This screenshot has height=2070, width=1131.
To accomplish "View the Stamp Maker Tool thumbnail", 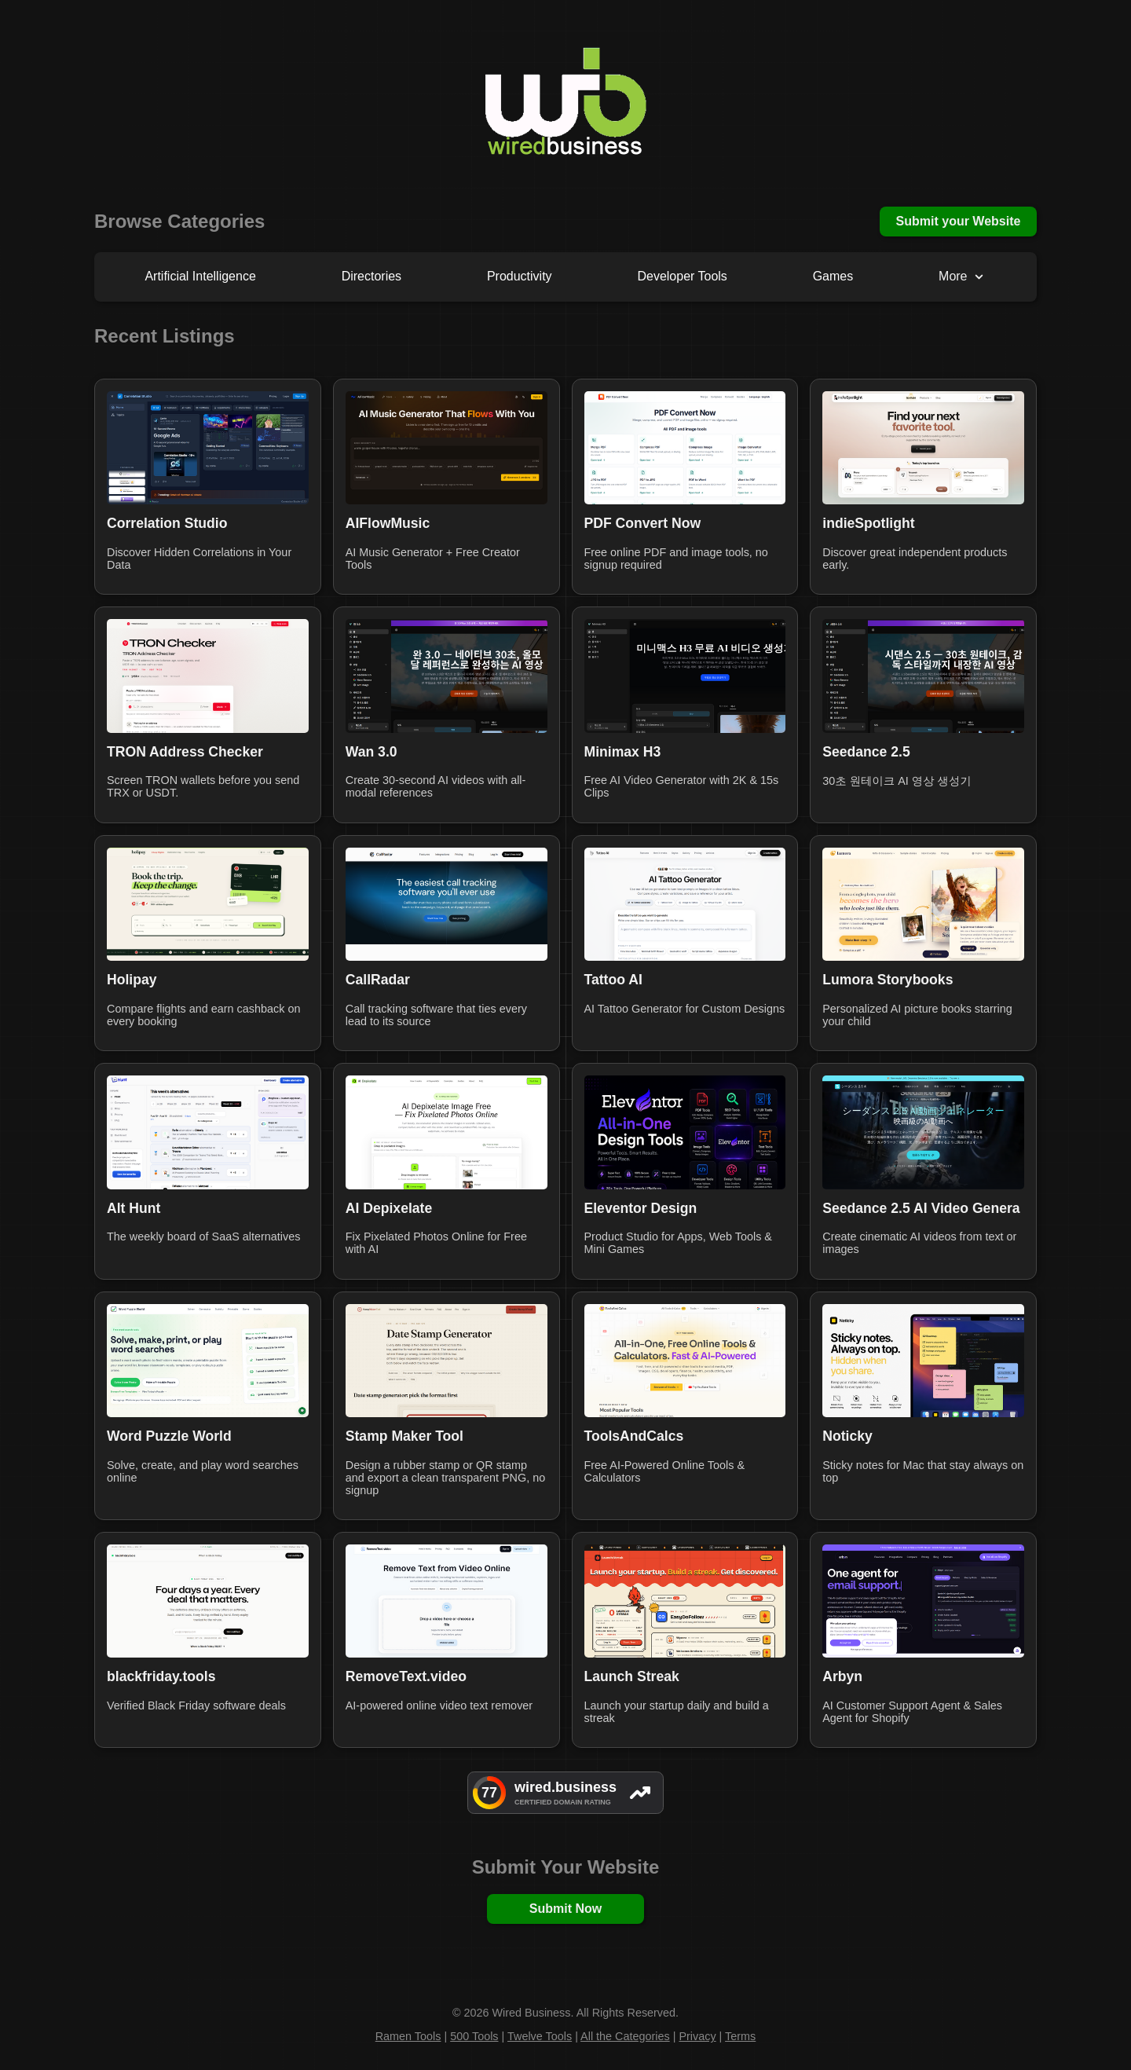I will pos(446,1361).
